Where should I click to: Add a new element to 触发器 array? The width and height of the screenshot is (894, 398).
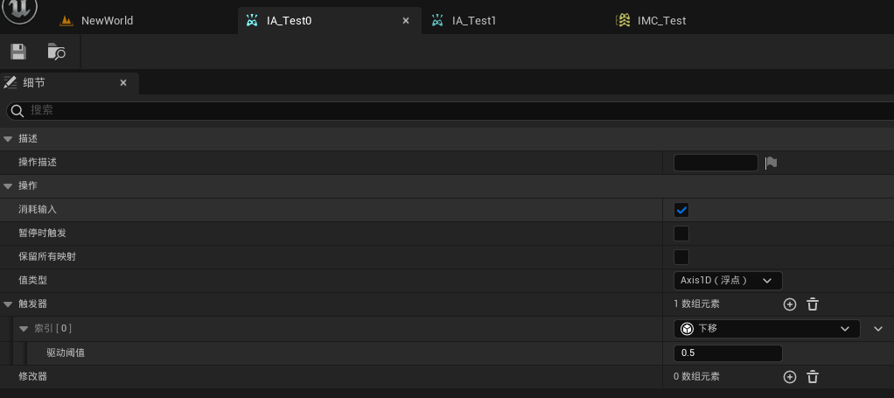pyautogui.click(x=789, y=304)
